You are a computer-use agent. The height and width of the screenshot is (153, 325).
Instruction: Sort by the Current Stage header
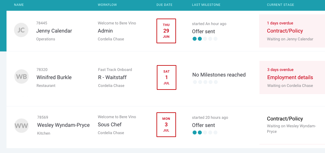(280, 5)
